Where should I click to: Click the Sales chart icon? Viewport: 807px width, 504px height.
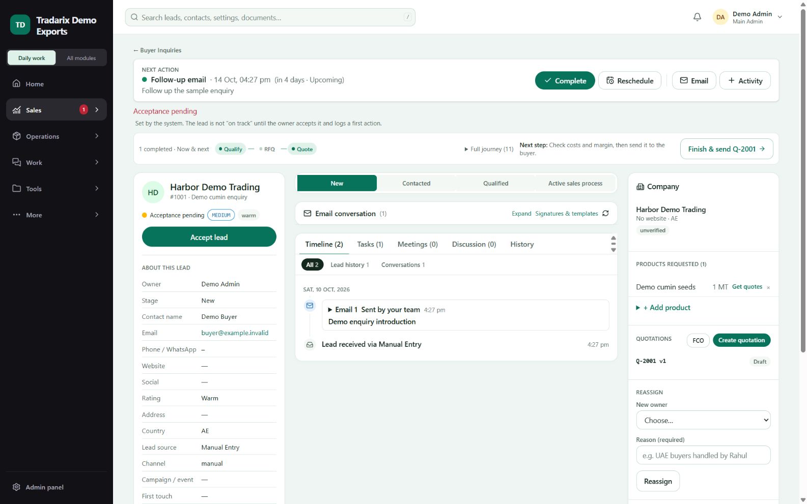(17, 110)
